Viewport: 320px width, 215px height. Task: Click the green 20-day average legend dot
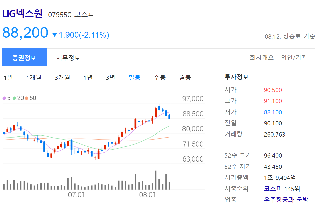(14, 98)
